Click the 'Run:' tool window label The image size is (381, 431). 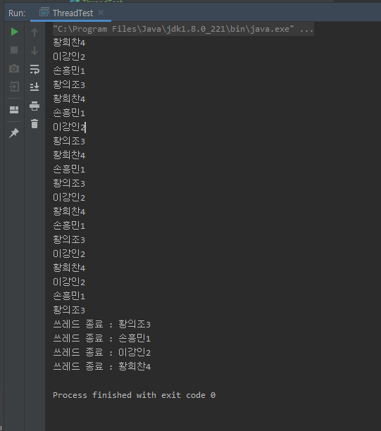point(17,13)
